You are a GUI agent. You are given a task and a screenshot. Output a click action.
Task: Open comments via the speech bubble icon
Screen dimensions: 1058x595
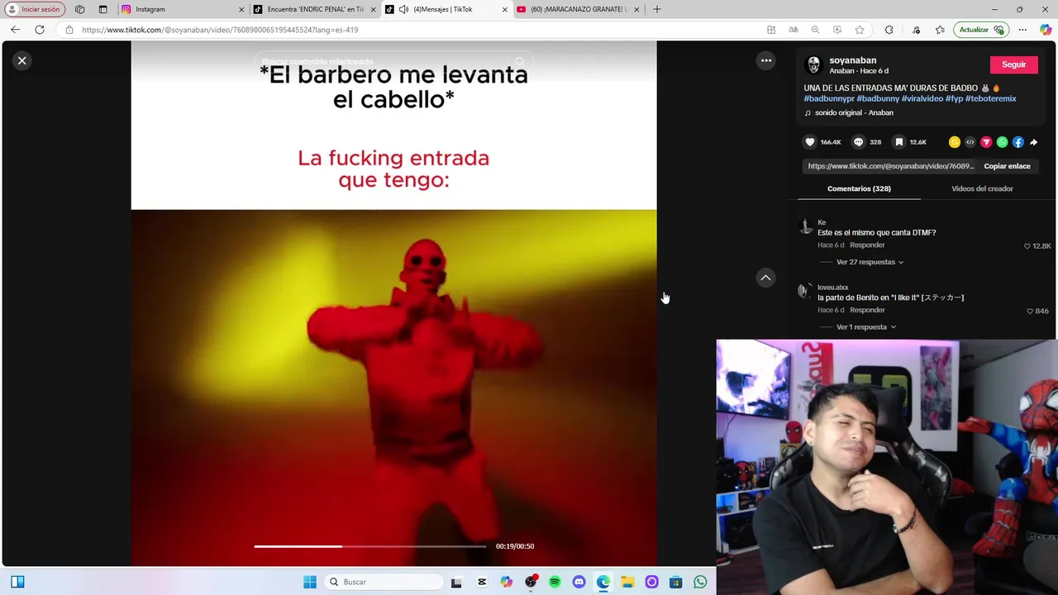click(x=858, y=142)
